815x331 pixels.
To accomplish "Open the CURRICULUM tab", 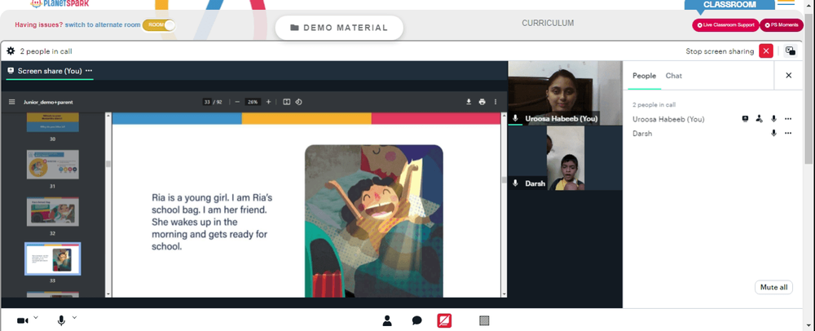I will [x=548, y=24].
